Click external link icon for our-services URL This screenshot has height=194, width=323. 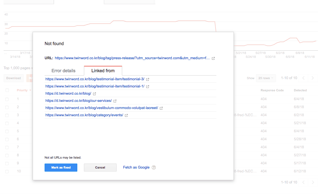tap(115, 101)
